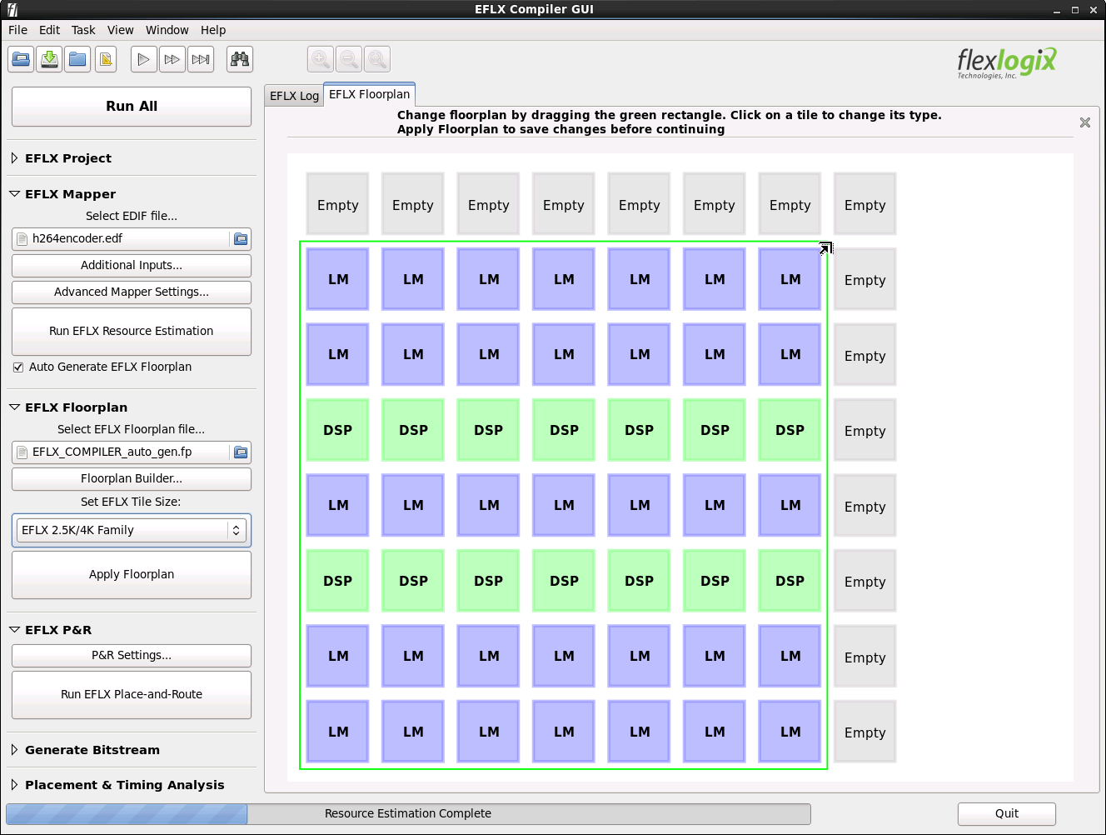Click the plain blue folder toolbar icon
The height and width of the screenshot is (835, 1106).
[78, 59]
